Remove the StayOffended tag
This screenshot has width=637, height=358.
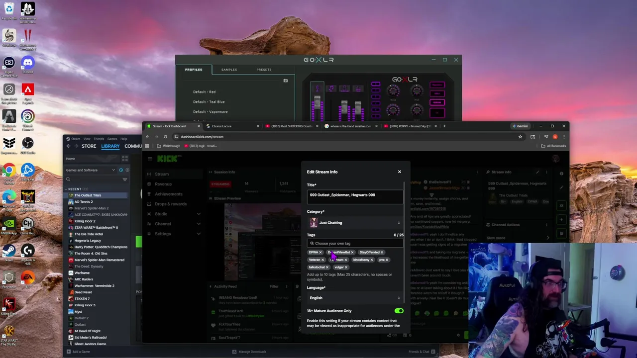pos(382,252)
